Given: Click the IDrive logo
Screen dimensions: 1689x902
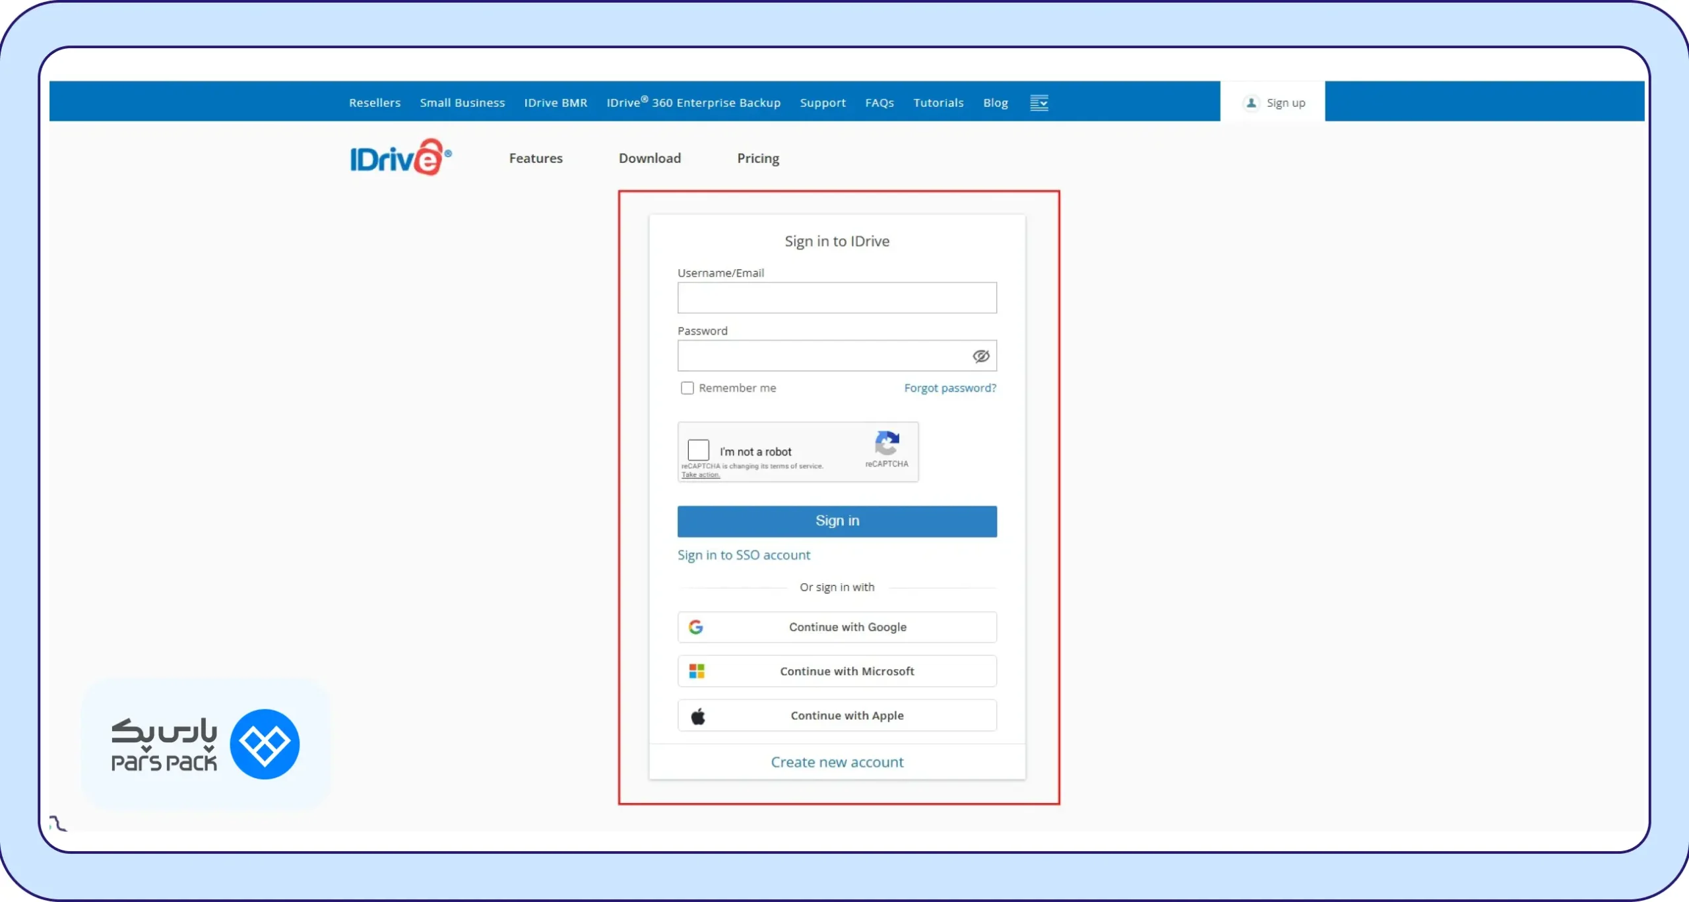Looking at the screenshot, I should click(x=400, y=157).
